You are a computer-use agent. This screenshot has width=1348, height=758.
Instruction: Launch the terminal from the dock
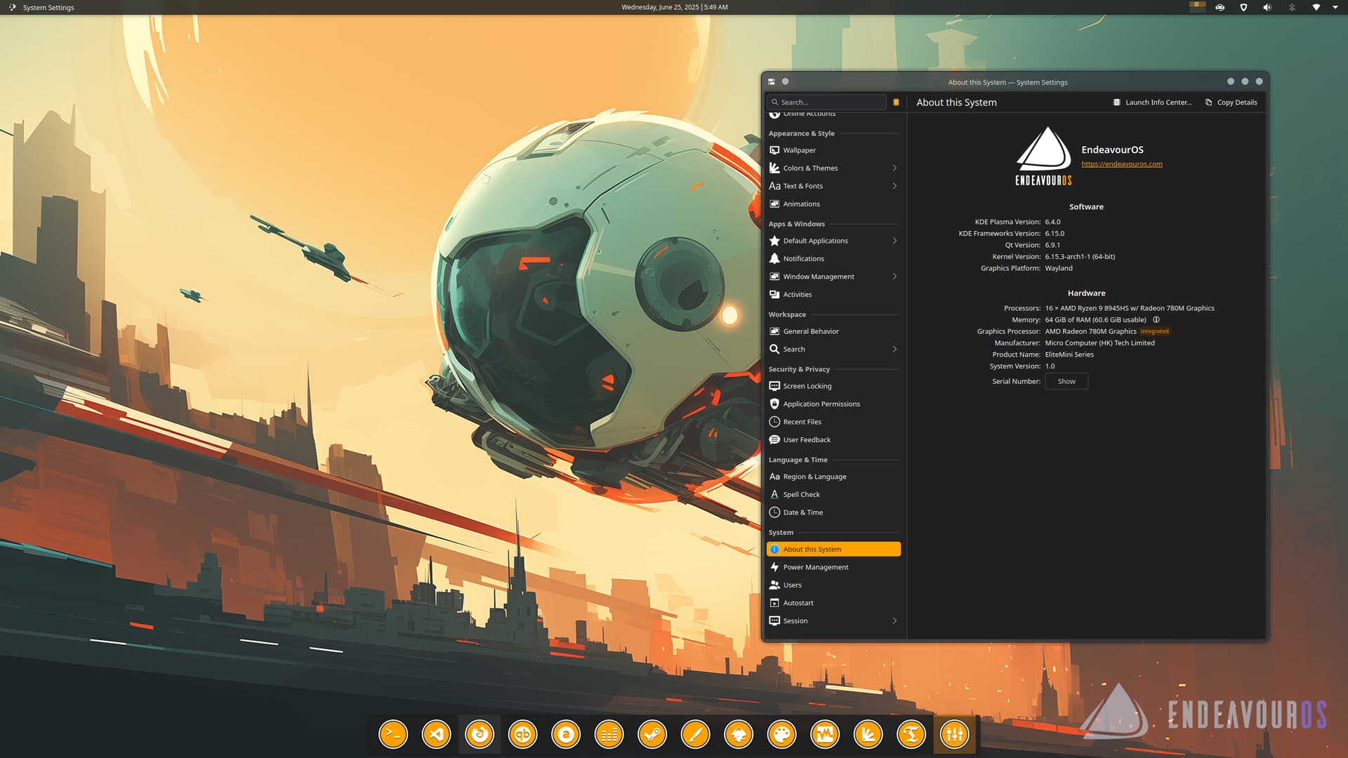[393, 735]
